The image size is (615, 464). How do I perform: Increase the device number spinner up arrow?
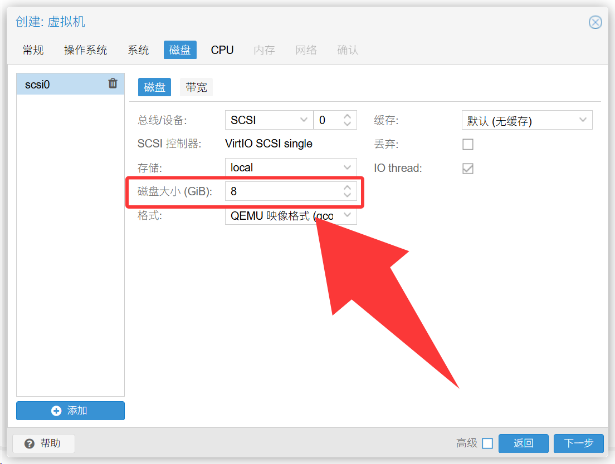tap(348, 116)
